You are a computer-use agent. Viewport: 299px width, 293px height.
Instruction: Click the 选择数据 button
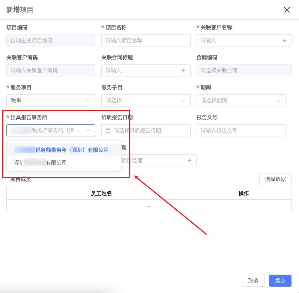pyautogui.click(x=275, y=179)
